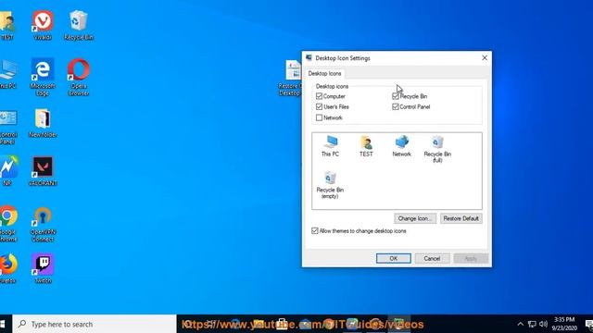Select This PC icon in the preview list
The width and height of the screenshot is (593, 333).
pos(330,146)
